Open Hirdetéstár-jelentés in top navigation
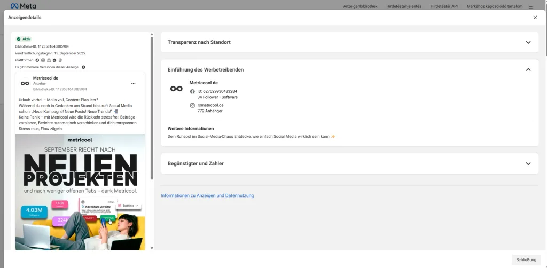Image resolution: width=547 pixels, height=268 pixels. [403, 6]
